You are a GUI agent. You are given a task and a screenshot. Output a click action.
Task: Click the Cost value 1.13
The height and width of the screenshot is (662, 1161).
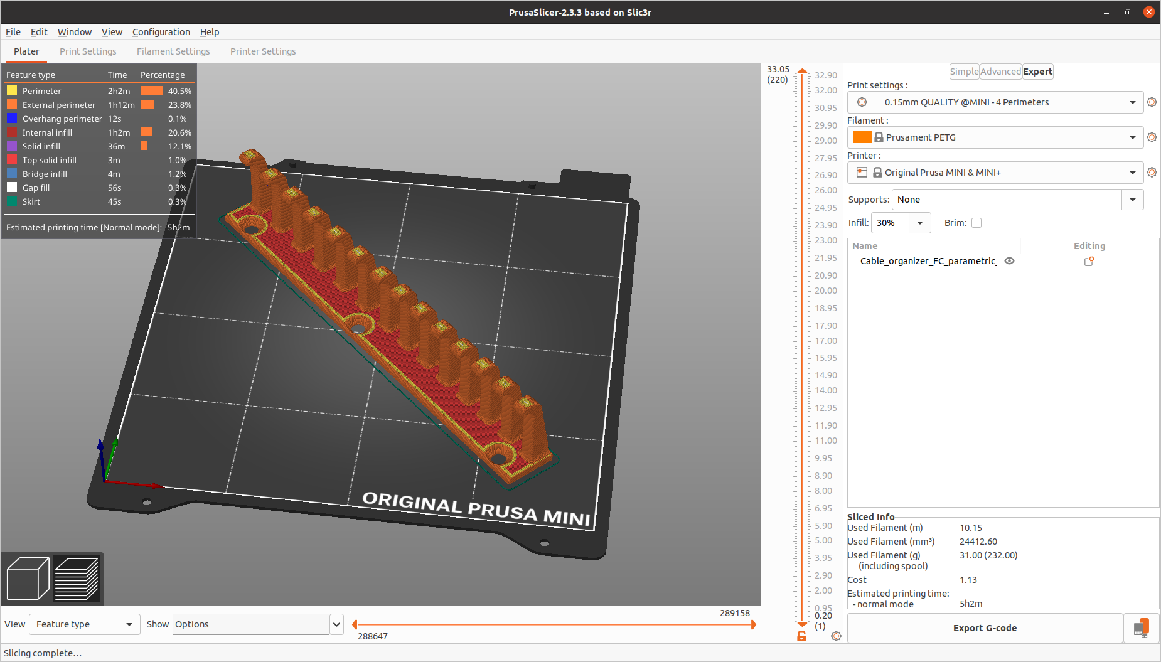[968, 580]
